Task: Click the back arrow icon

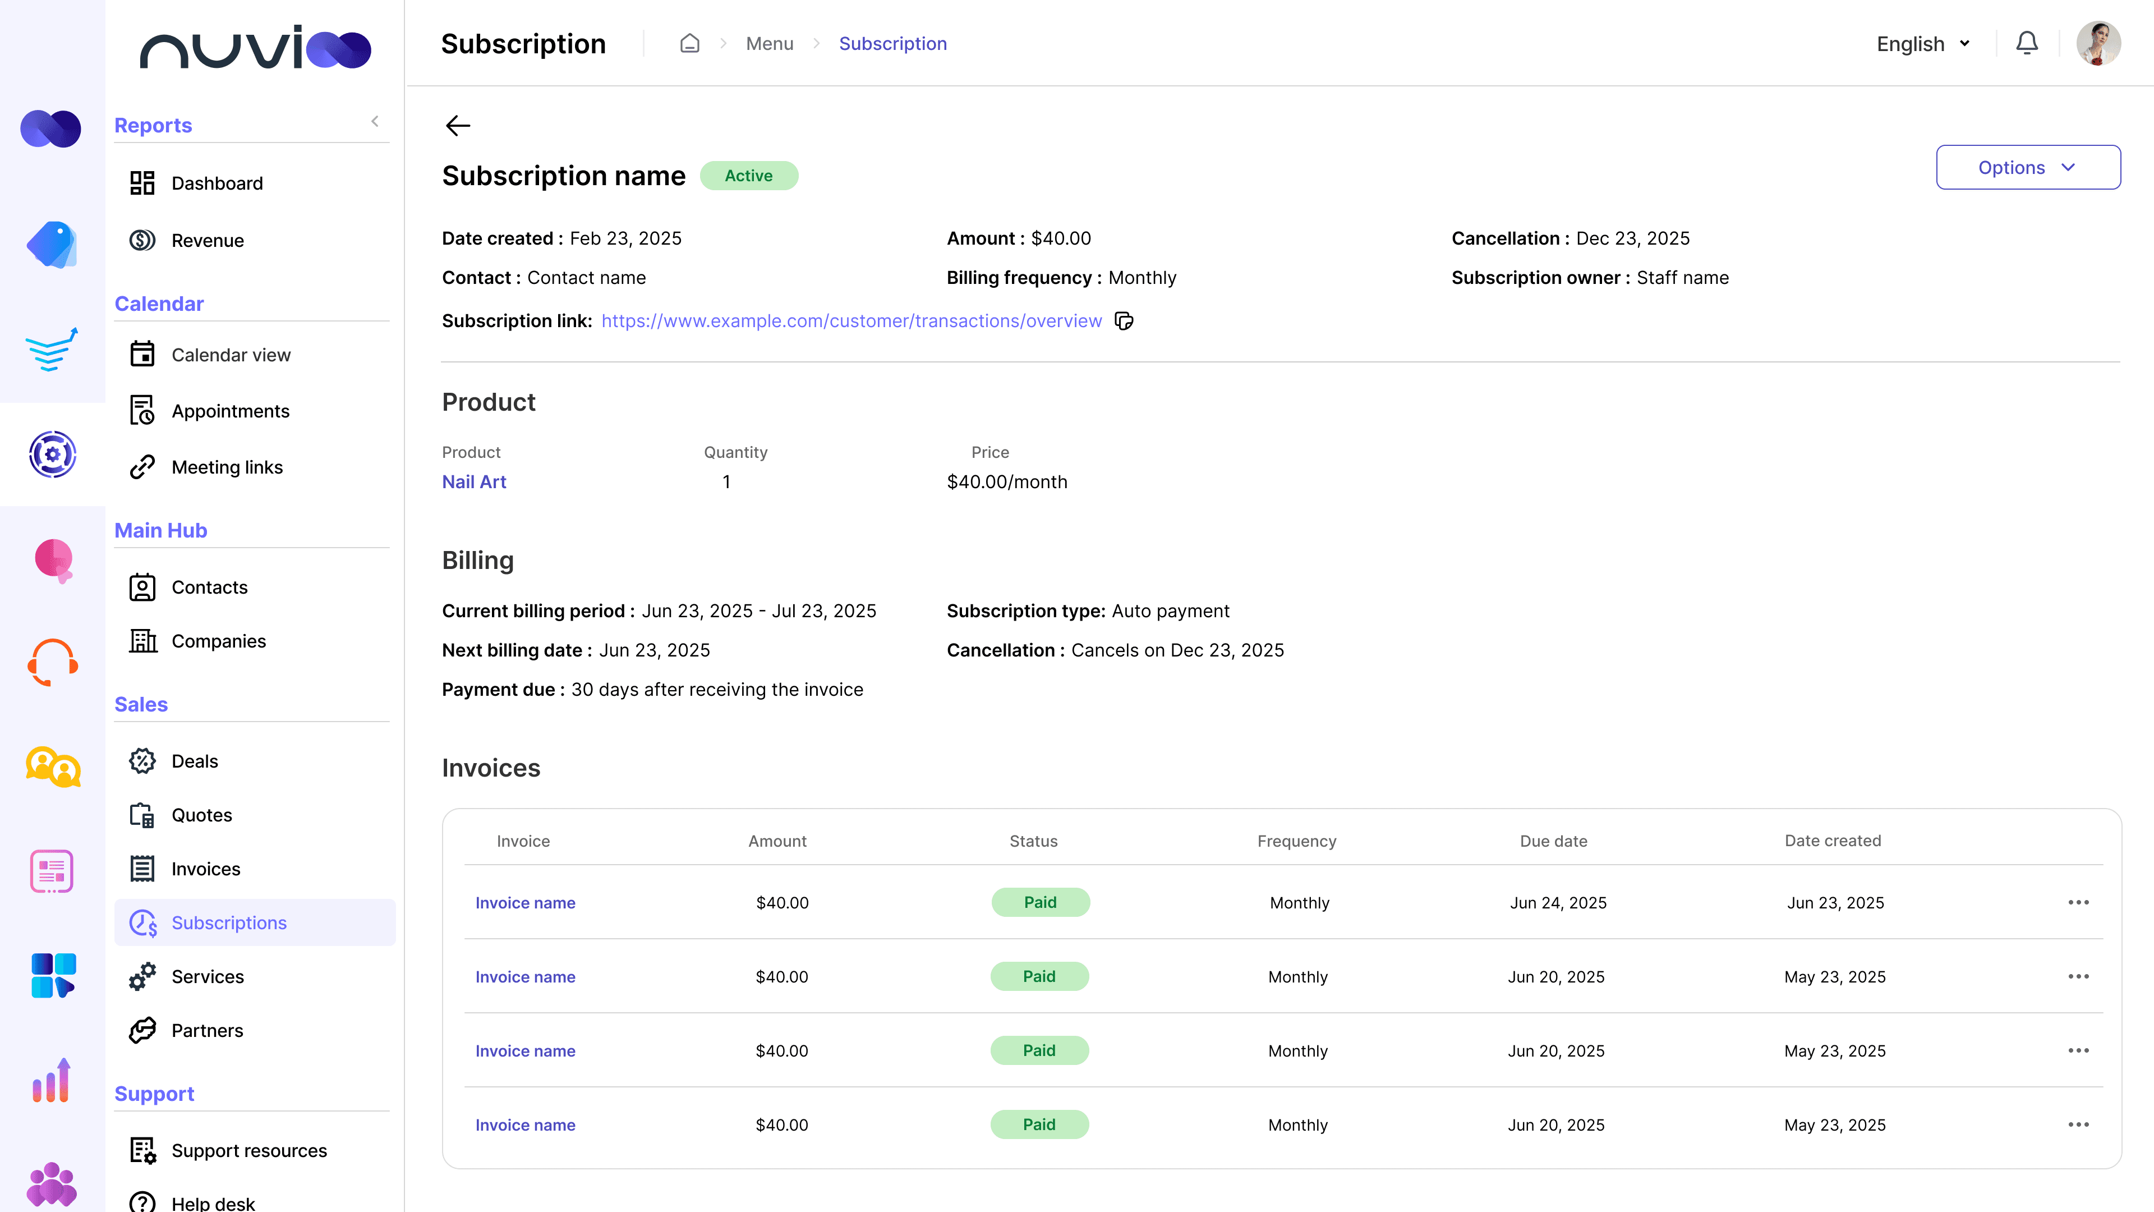Action: point(457,126)
